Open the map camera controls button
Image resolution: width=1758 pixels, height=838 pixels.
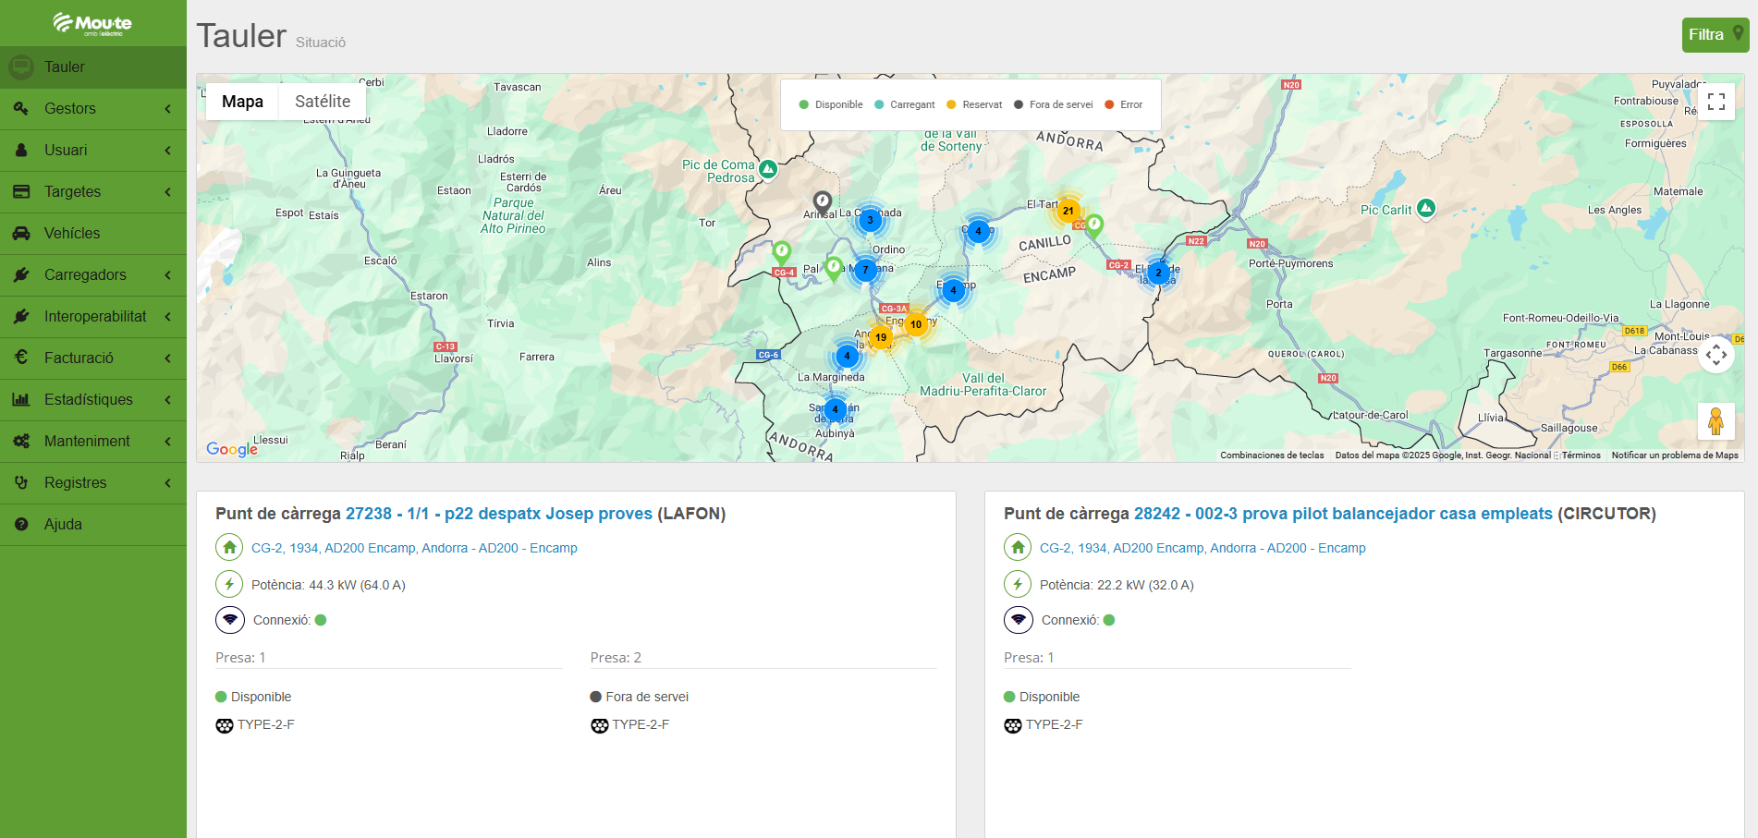coord(1715,355)
